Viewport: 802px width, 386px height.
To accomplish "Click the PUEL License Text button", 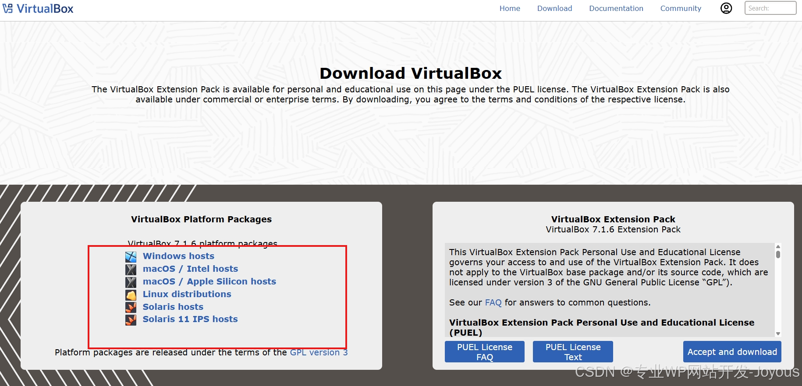I will click(573, 352).
